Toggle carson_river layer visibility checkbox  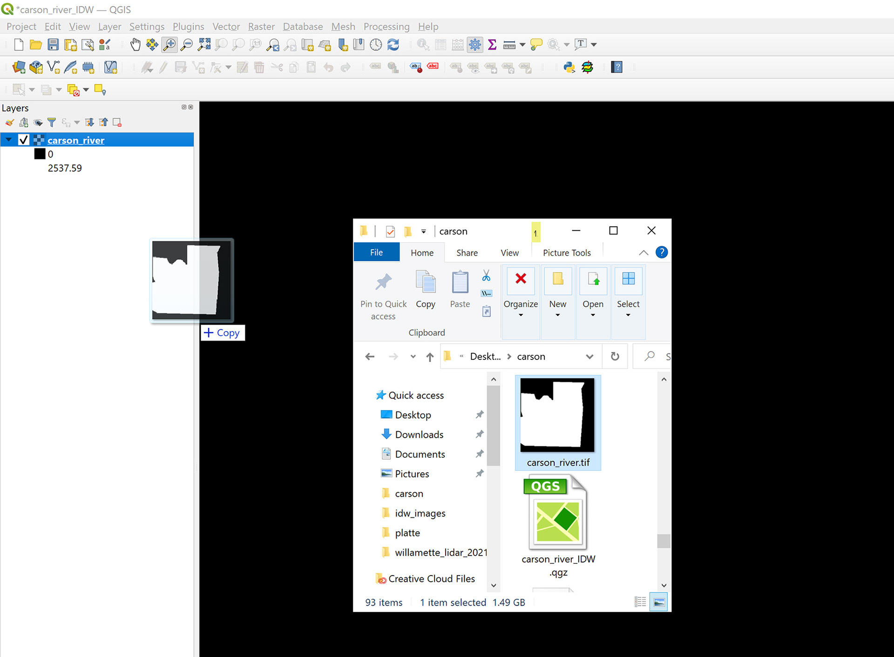[x=23, y=140]
